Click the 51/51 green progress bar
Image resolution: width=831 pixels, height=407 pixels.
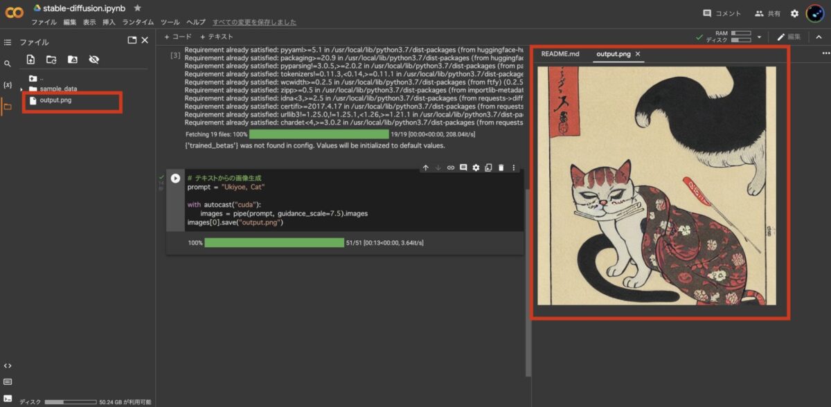click(274, 243)
